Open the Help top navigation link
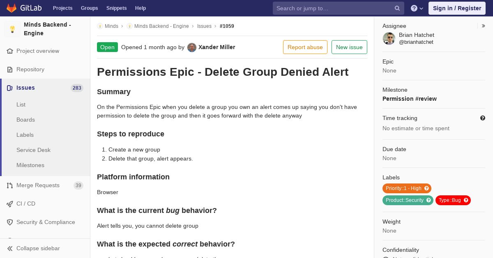This screenshot has height=258, width=493. [141, 8]
